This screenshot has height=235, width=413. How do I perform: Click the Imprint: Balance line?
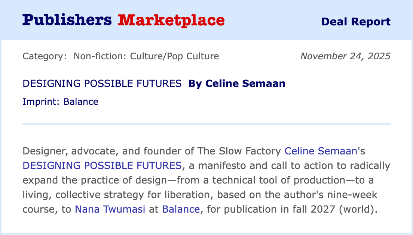tap(60, 101)
